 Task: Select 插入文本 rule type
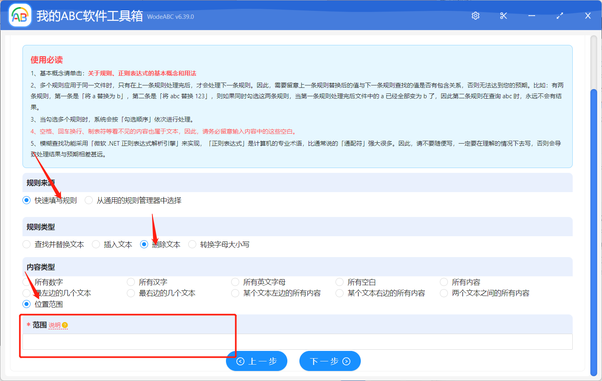click(x=96, y=244)
